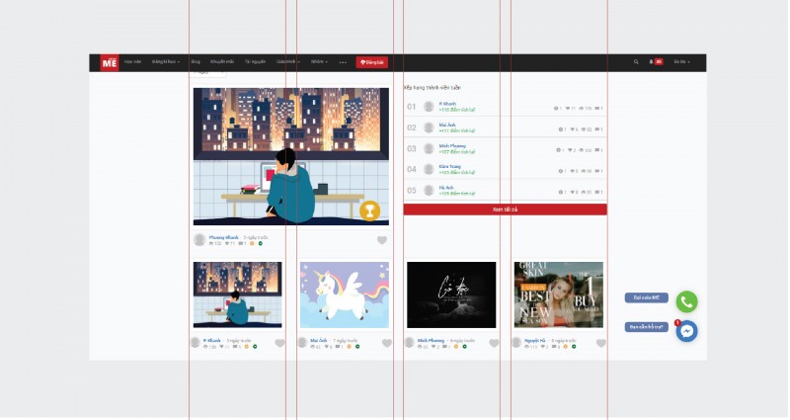Click the Gọi cho ME label button
Image resolution: width=790 pixels, height=420 pixels.
pos(647,298)
